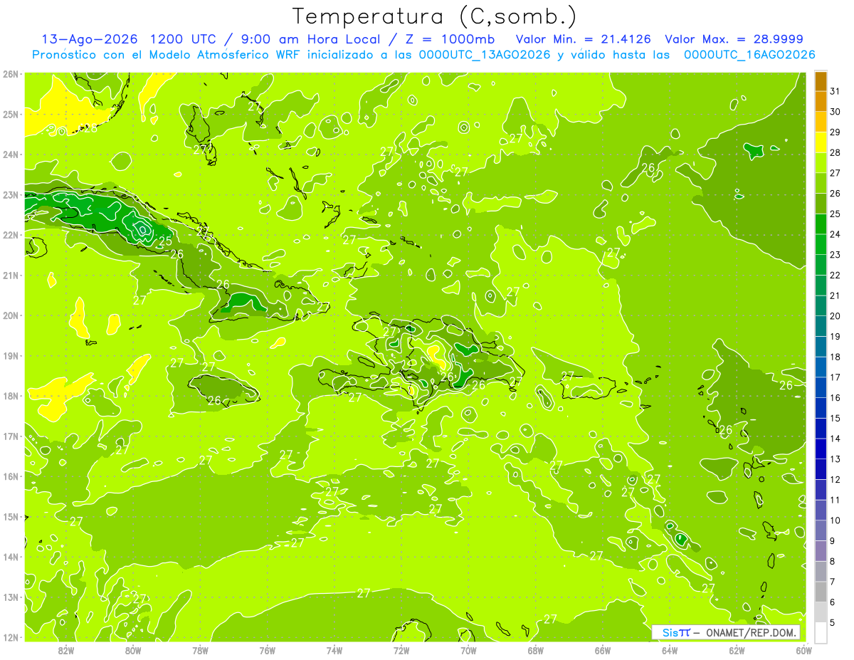
Task: Click colorbar label '12'
Action: tap(835, 479)
